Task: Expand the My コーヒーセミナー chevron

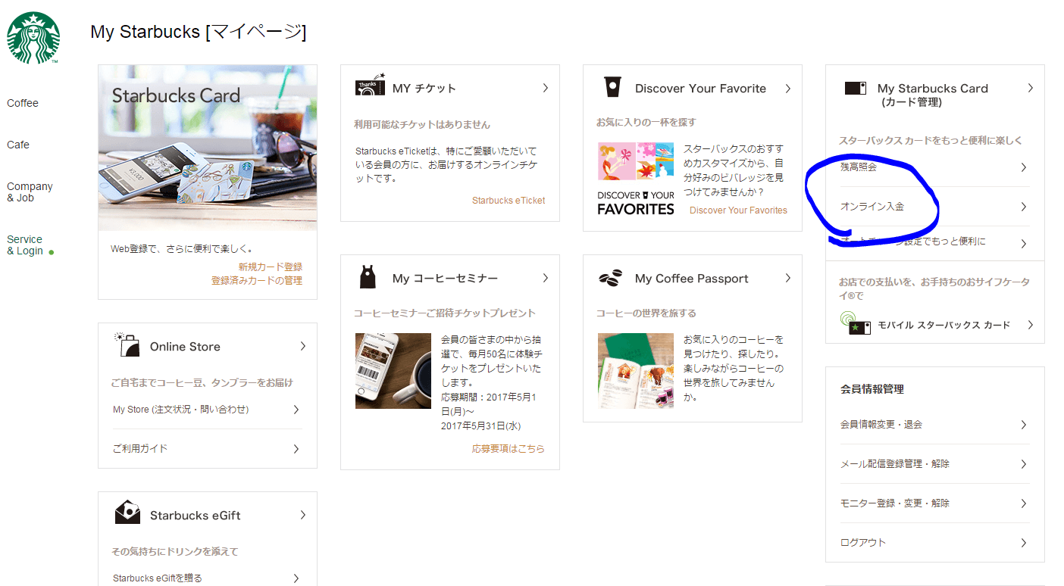Action: click(545, 279)
